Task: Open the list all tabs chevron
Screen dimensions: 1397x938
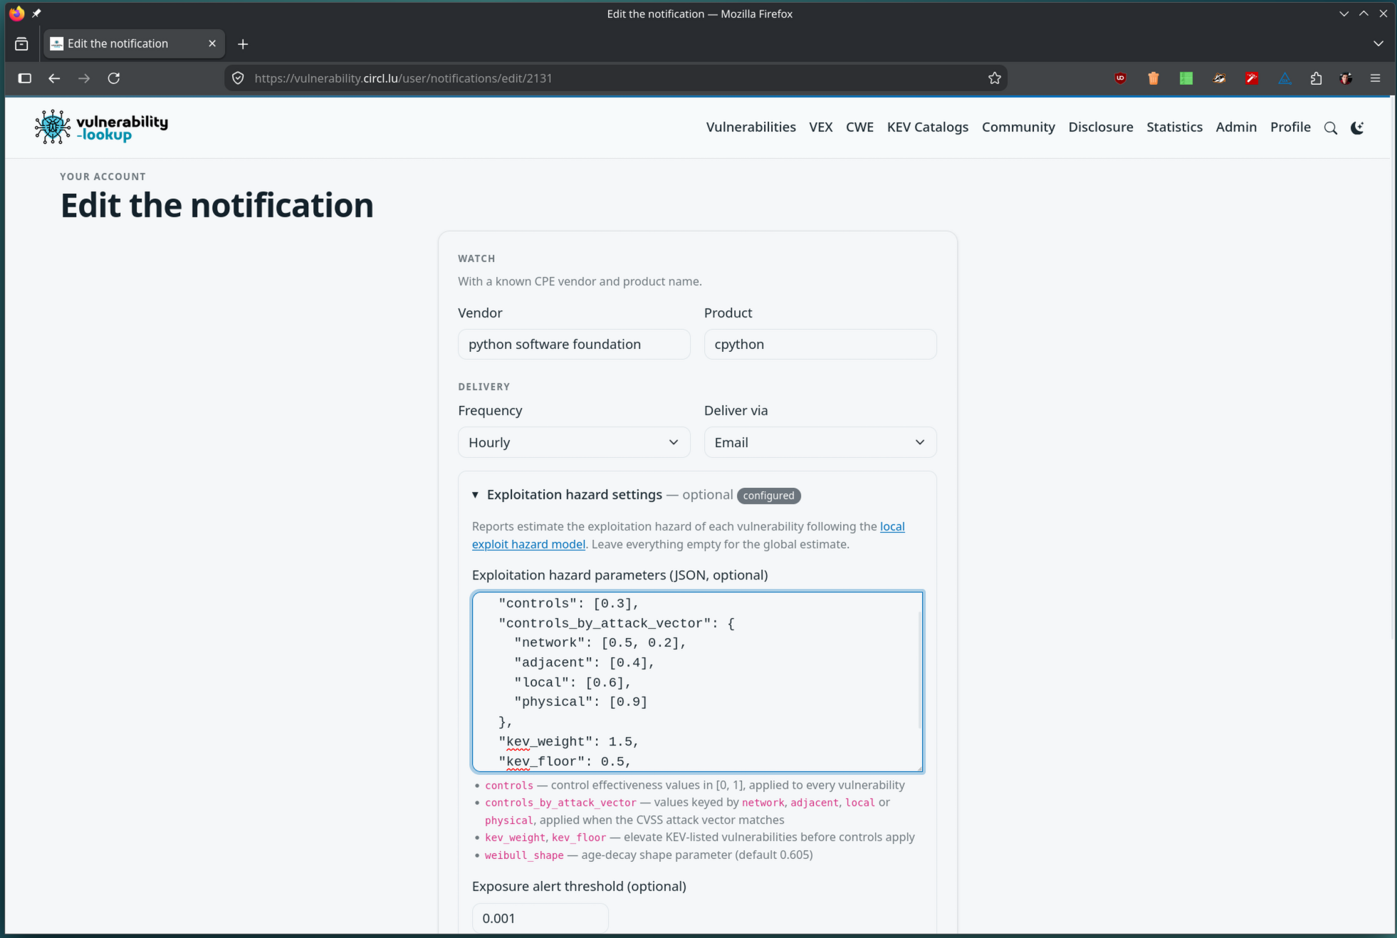Action: pyautogui.click(x=1378, y=44)
